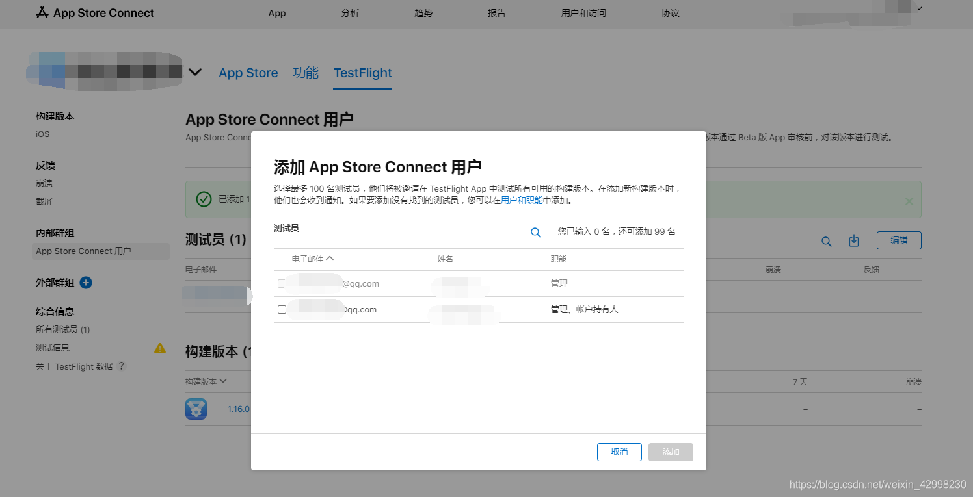Screen dimensions: 973x497
Task: Expand the app name dropdown chevron
Action: click(195, 72)
